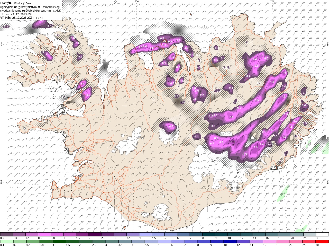This screenshot has height=247, width=329.
Task: Click the upper legend swatch between 6 and 7
Action: (183, 234)
